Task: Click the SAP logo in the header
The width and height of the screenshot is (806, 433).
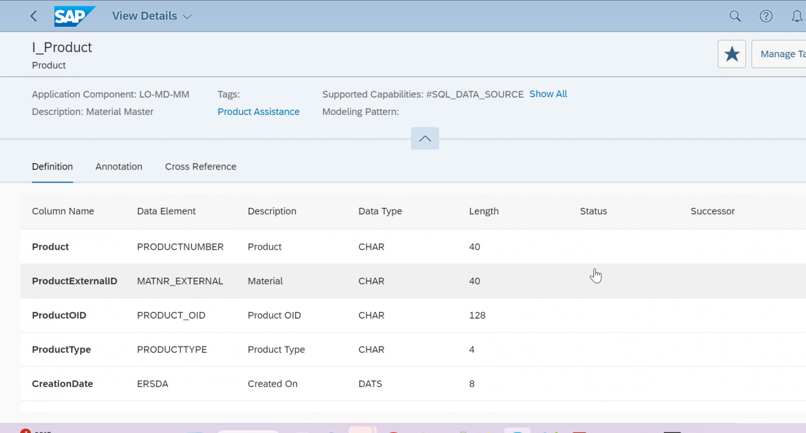Action: [75, 16]
